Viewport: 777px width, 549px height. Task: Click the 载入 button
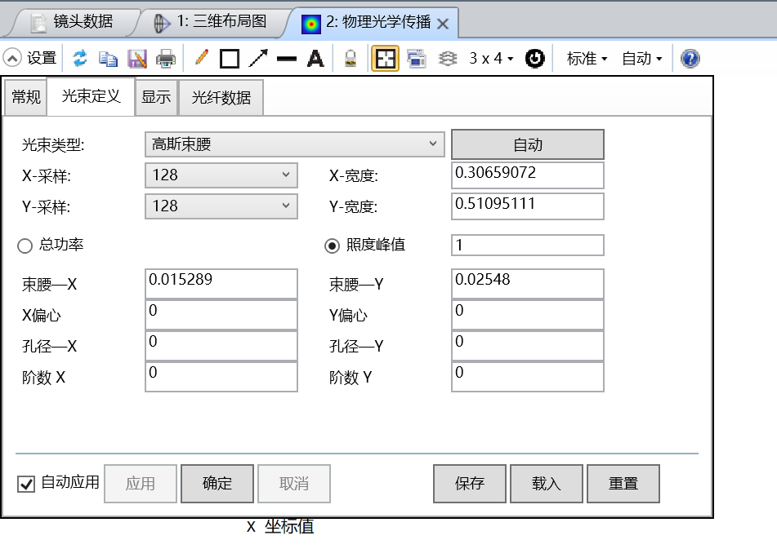click(547, 484)
